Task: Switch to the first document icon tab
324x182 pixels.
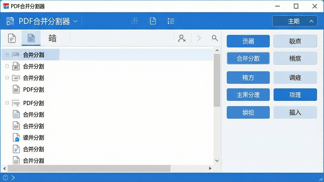Action: [x=12, y=38]
